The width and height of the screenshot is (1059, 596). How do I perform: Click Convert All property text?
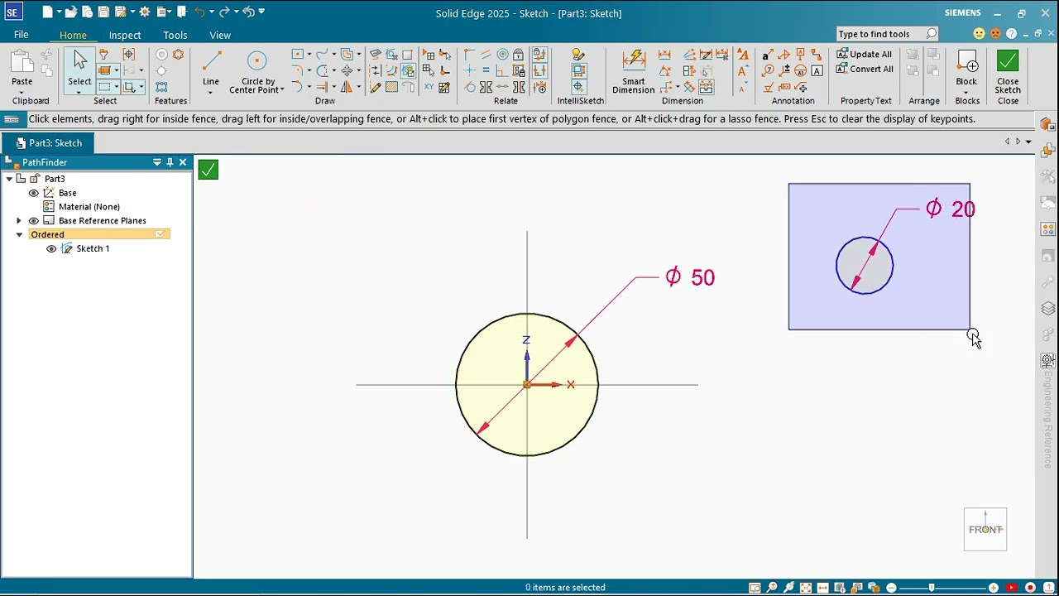click(865, 69)
